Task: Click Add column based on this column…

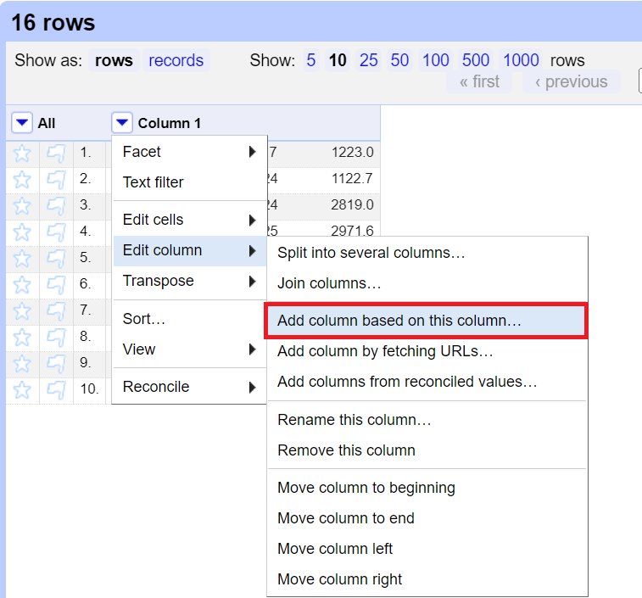Action: (427, 321)
